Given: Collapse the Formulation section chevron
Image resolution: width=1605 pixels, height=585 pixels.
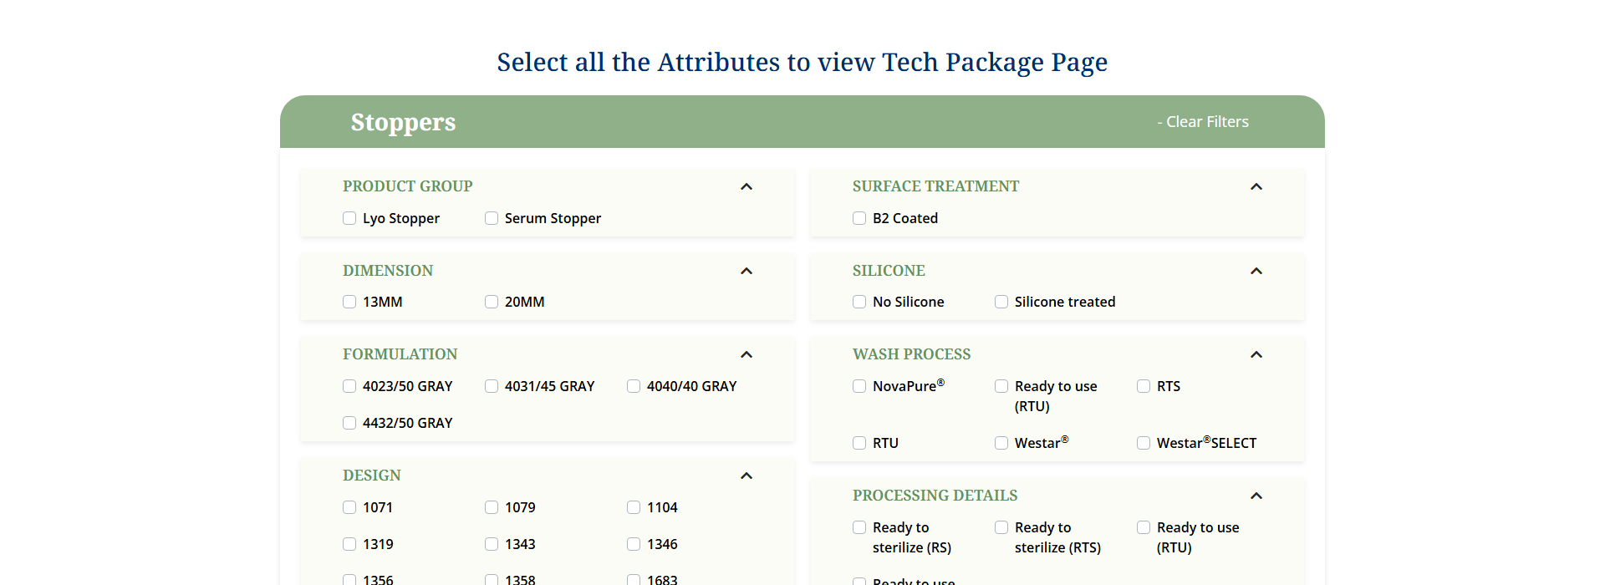Looking at the screenshot, I should [x=746, y=354].
